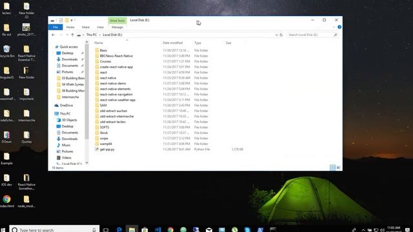The image size is (413, 232).
Task: Open the action center notification icon
Action: [407, 230]
